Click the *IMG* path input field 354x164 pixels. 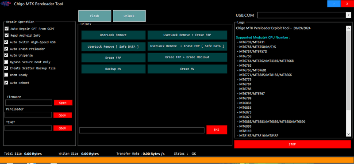coord(28,128)
